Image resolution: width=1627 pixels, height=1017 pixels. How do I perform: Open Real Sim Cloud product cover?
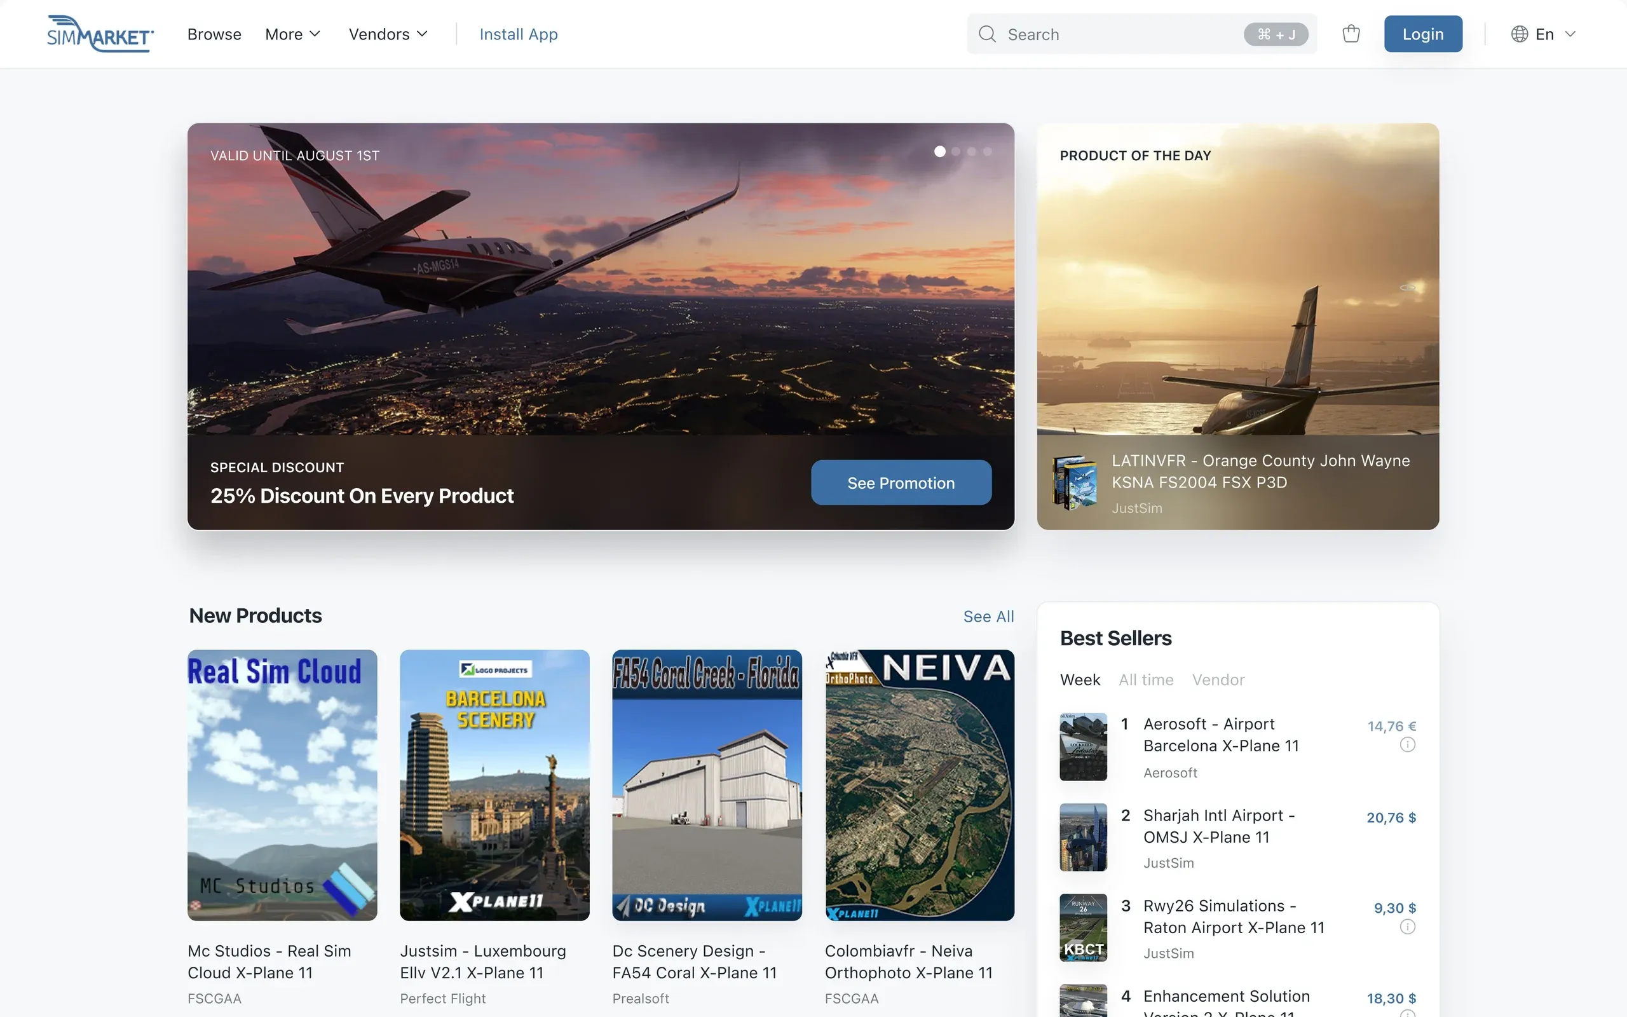[x=282, y=785]
